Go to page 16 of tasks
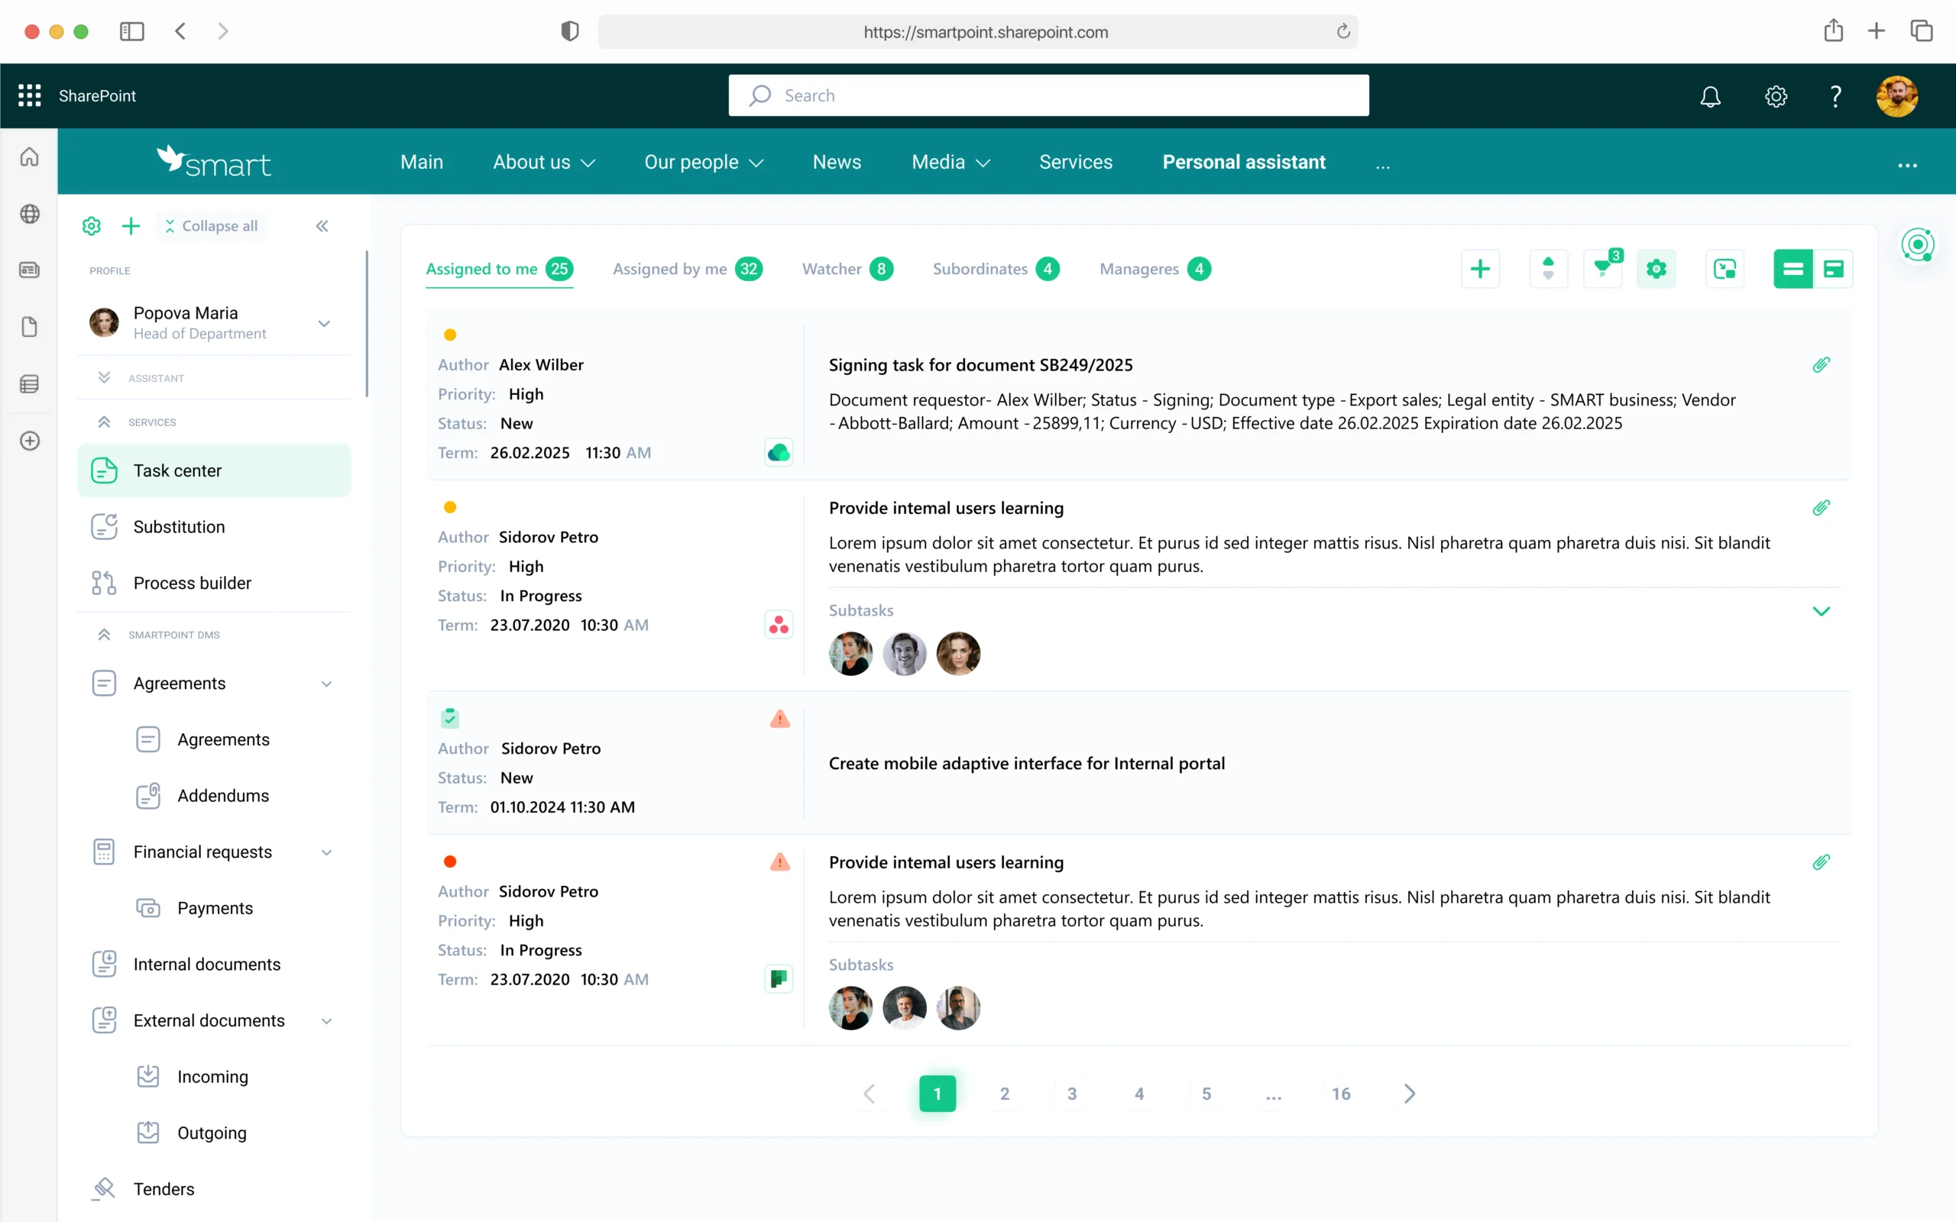Image resolution: width=1956 pixels, height=1222 pixels. tap(1341, 1094)
